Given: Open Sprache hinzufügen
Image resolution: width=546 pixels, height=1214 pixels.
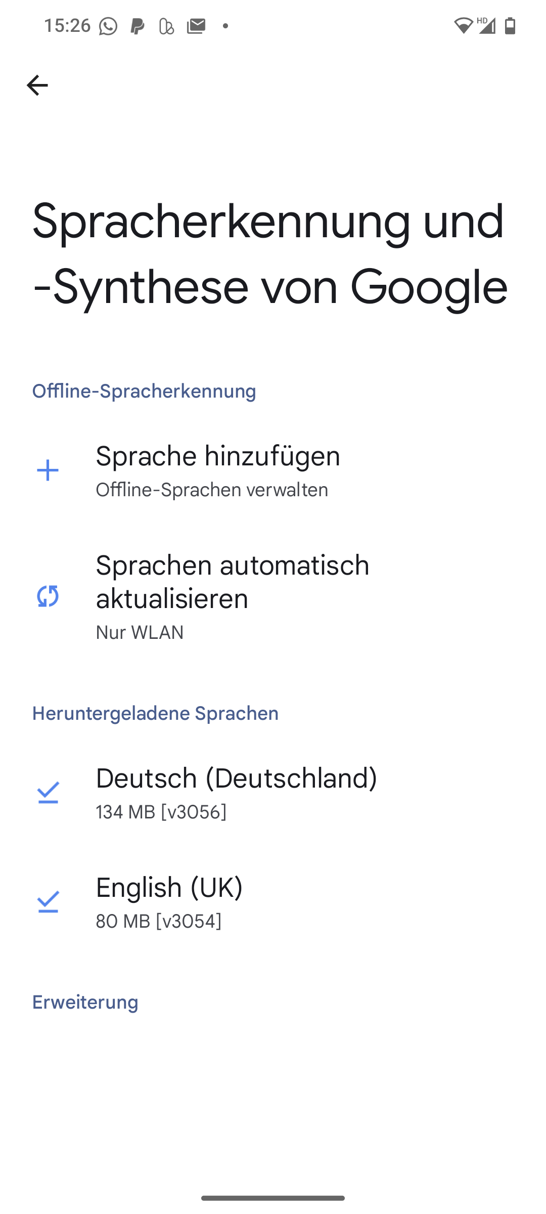Looking at the screenshot, I should pos(218,456).
